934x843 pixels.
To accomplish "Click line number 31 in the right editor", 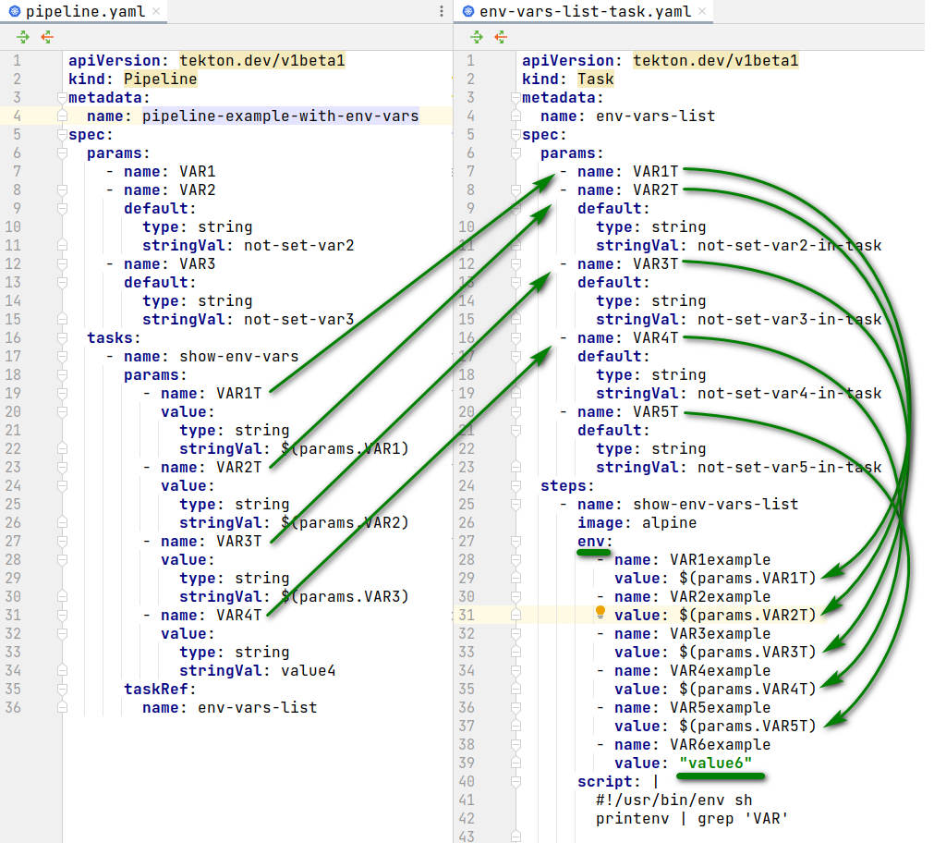I will point(471,615).
